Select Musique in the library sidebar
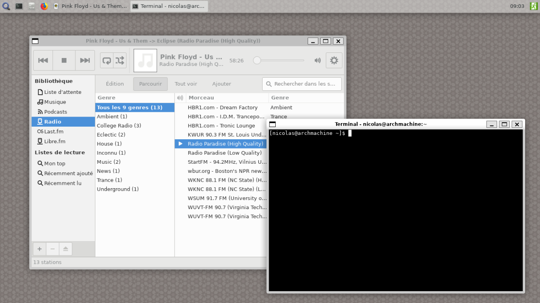Image resolution: width=540 pixels, height=303 pixels. click(x=63, y=102)
